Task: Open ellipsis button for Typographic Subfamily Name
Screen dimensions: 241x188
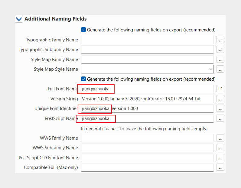Action: click(x=220, y=50)
